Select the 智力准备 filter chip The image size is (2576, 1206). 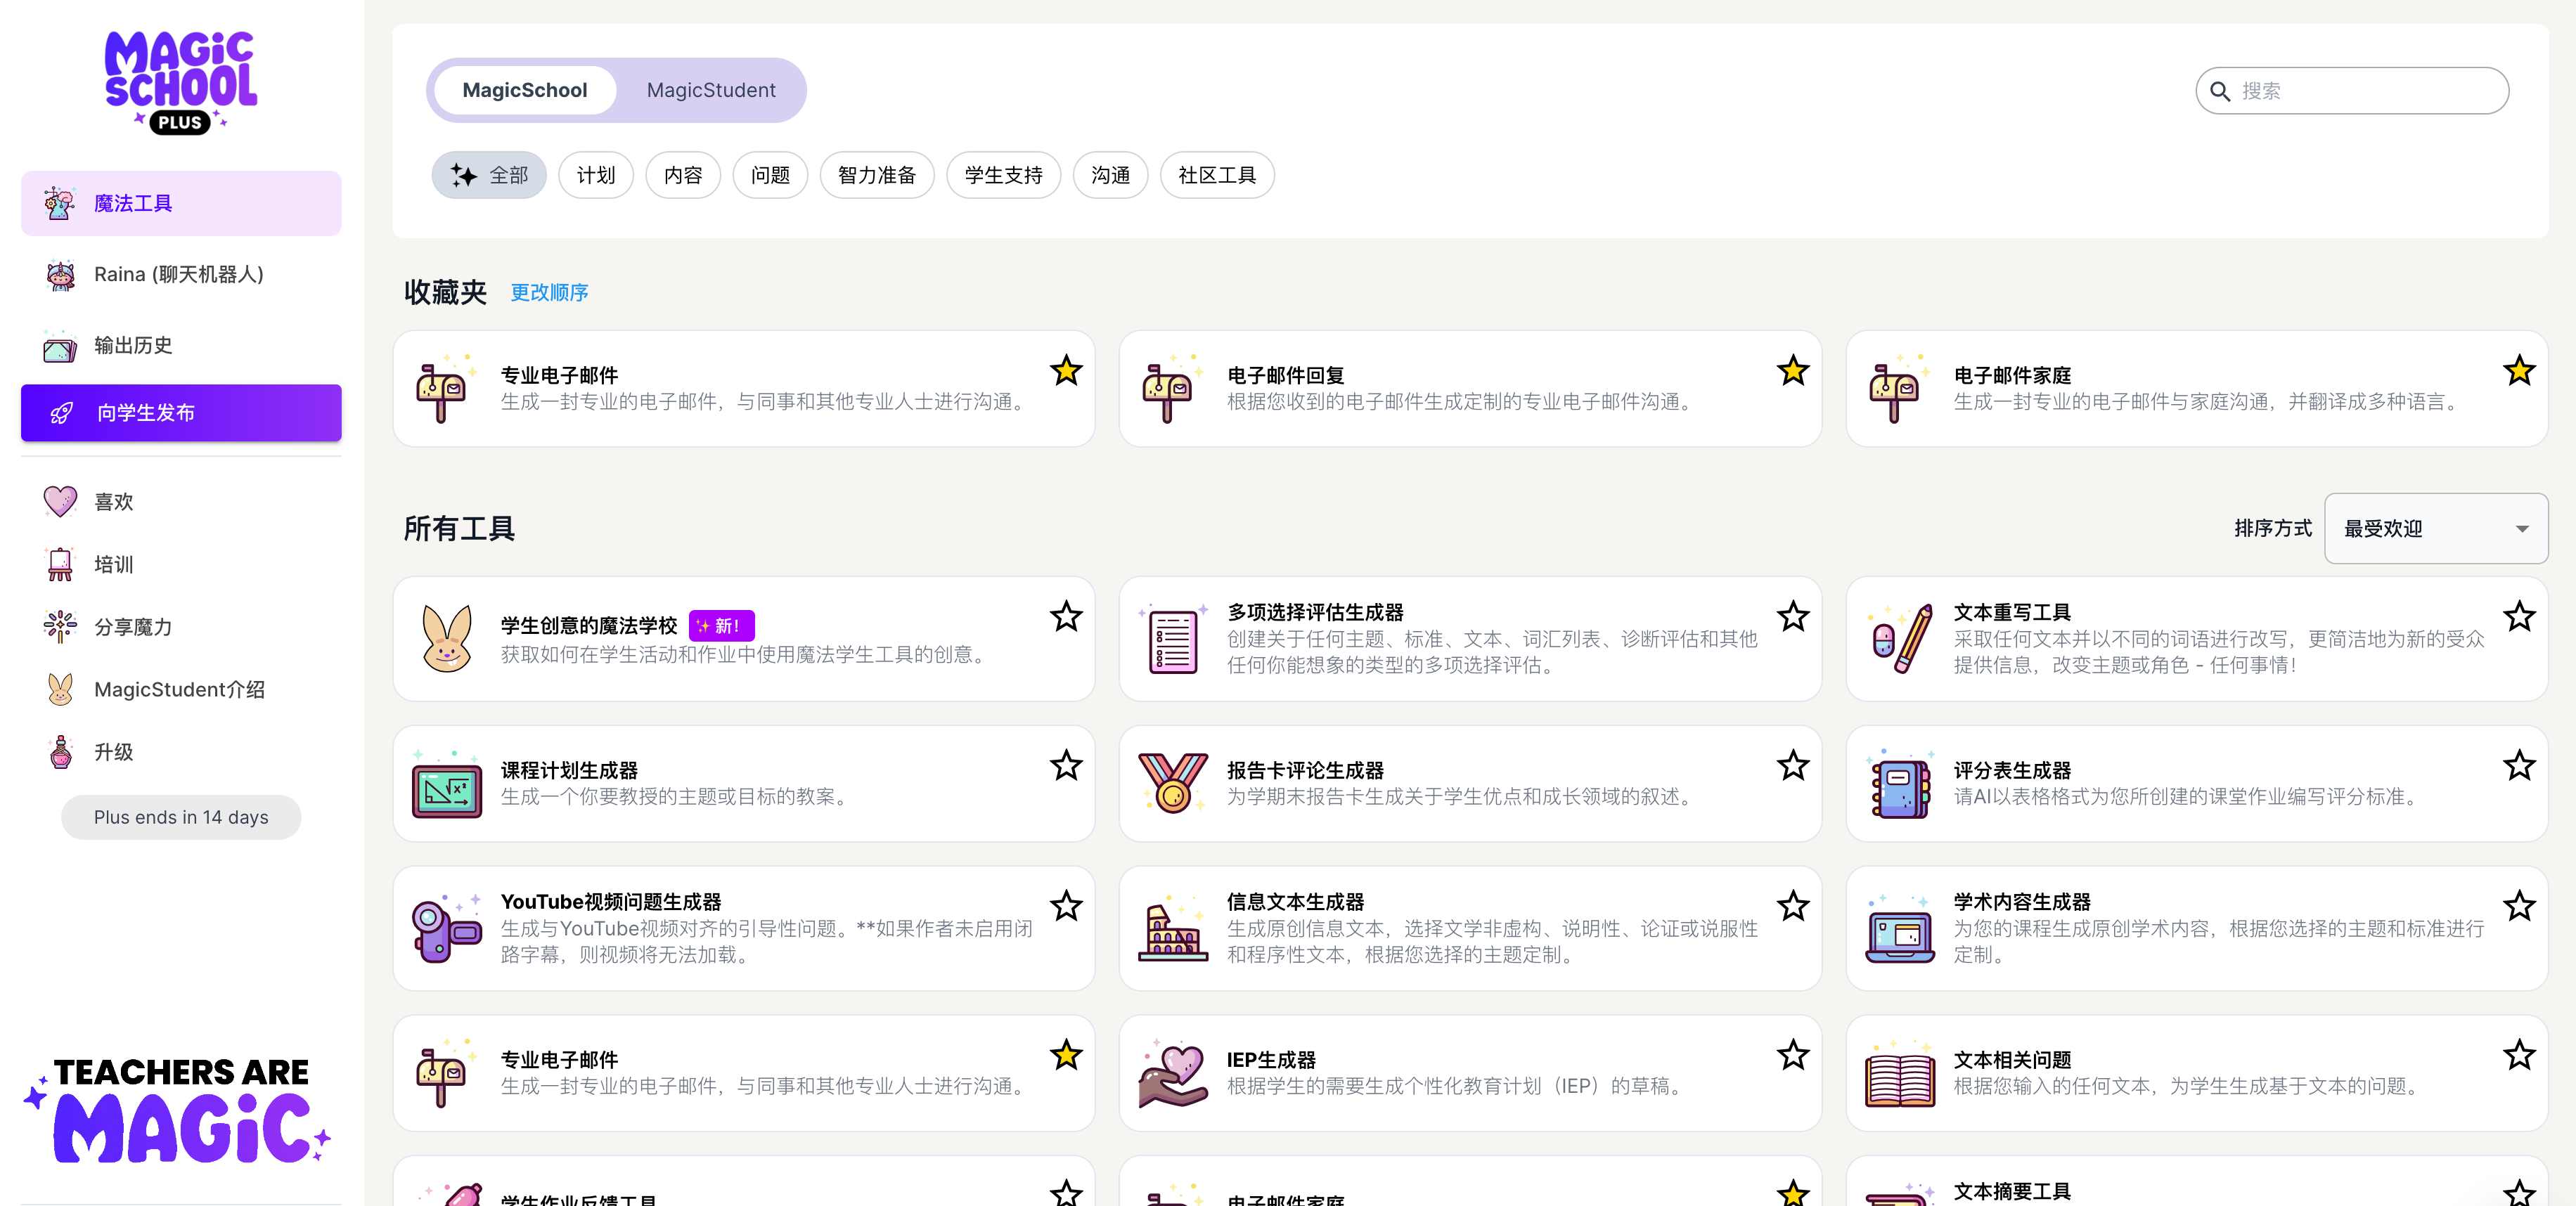coord(877,175)
